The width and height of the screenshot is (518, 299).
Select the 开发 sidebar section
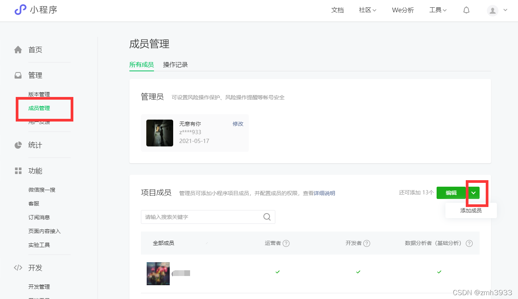tap(35, 268)
